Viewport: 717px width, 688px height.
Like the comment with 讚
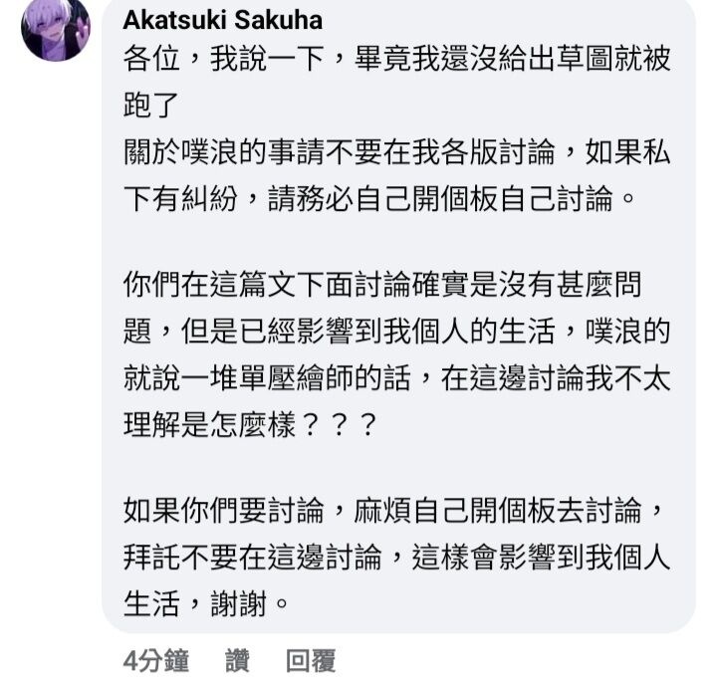[237, 660]
